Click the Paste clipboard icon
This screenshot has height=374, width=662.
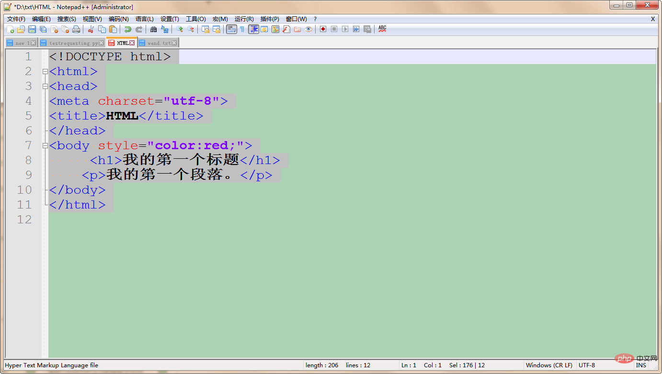(x=113, y=29)
